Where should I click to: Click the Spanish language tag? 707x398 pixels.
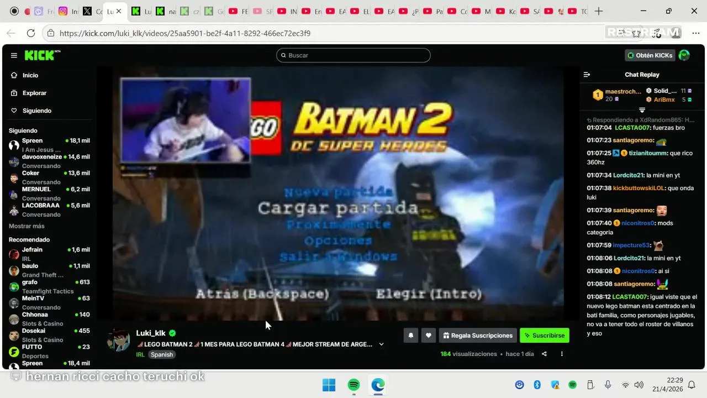coord(162,354)
